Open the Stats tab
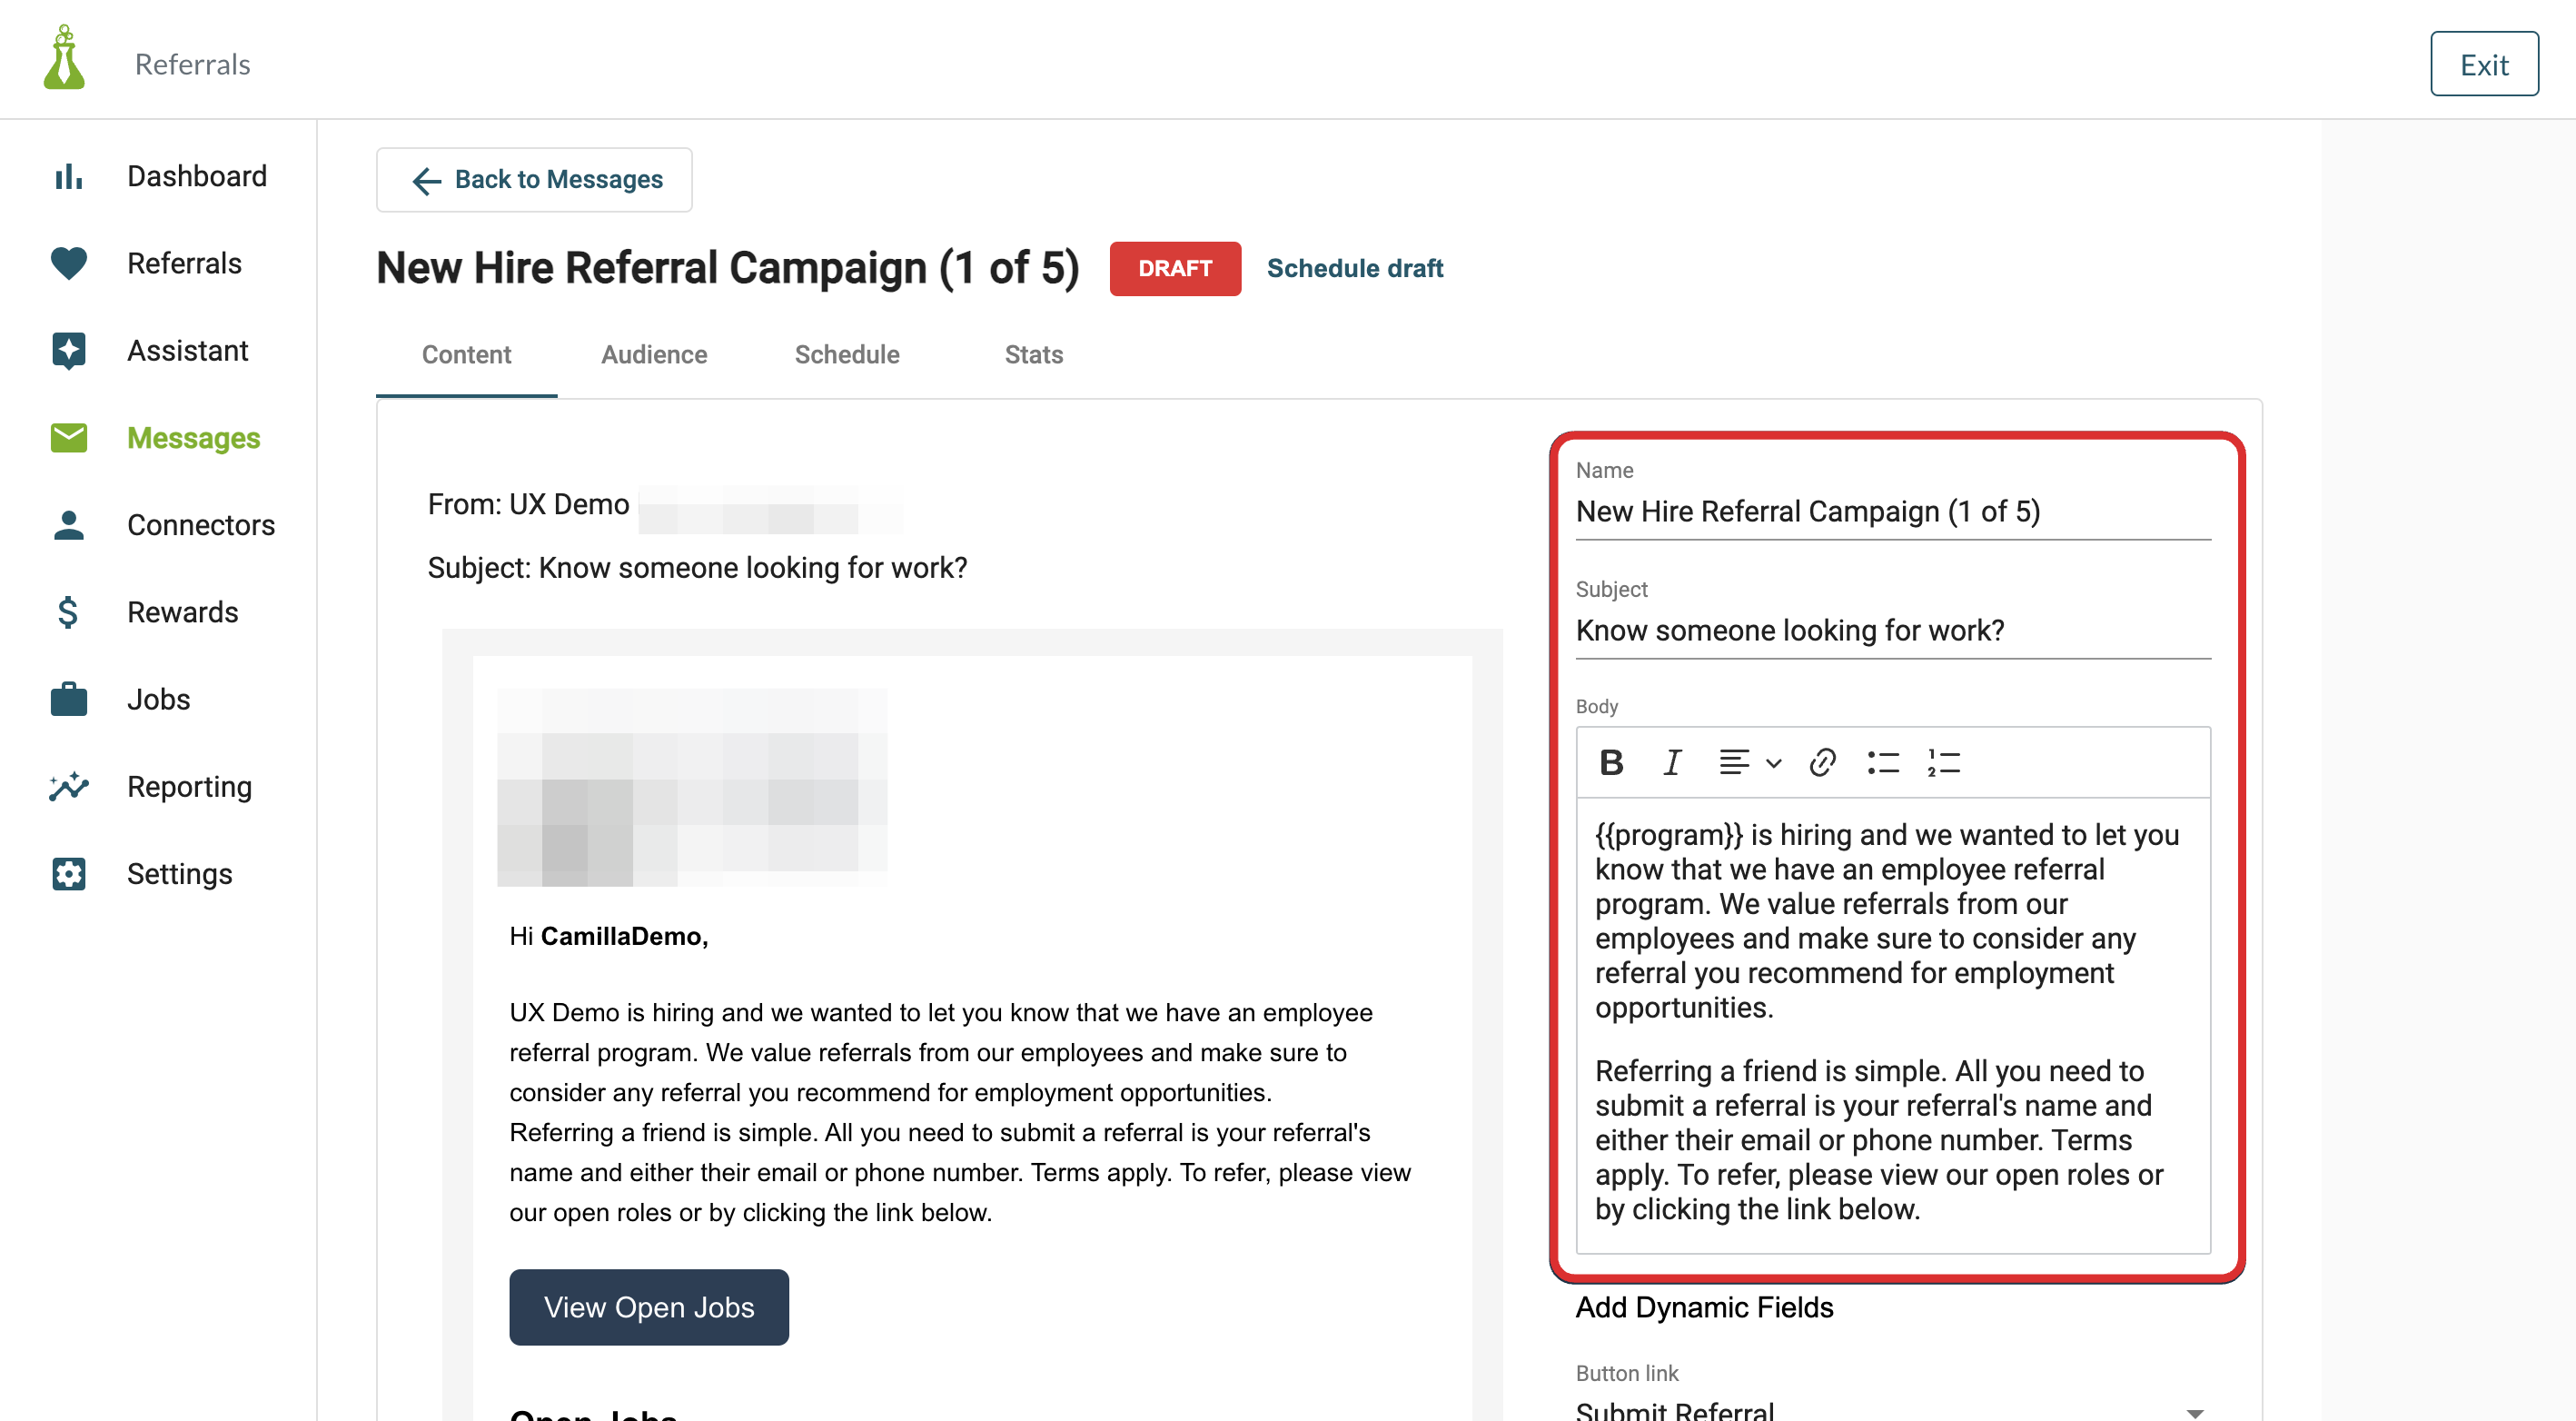Screen dimensions: 2576x1421 point(1034,355)
